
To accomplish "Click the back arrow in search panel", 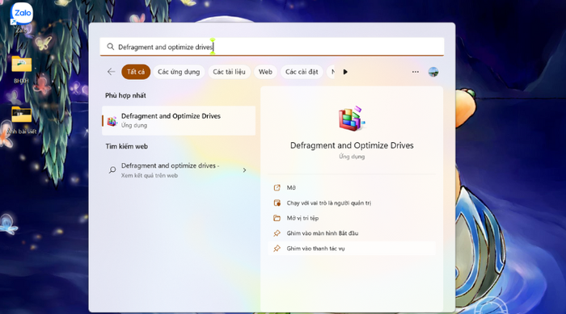I will 112,72.
